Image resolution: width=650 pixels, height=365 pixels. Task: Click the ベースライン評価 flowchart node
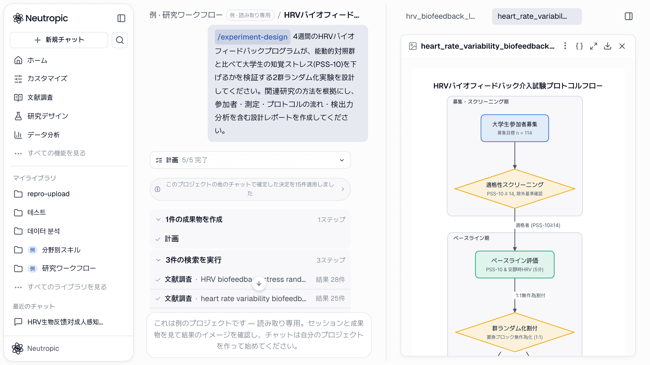point(515,264)
